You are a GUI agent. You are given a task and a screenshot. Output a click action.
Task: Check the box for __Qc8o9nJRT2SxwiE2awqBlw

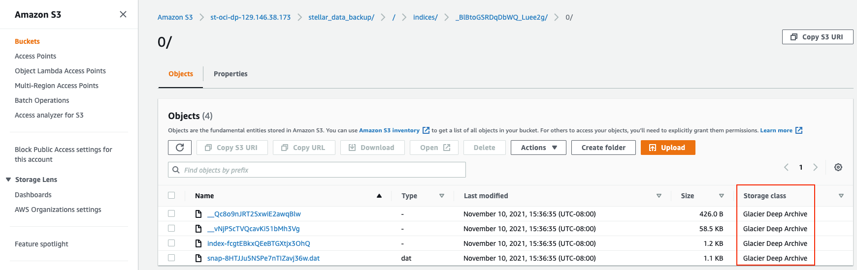(171, 214)
